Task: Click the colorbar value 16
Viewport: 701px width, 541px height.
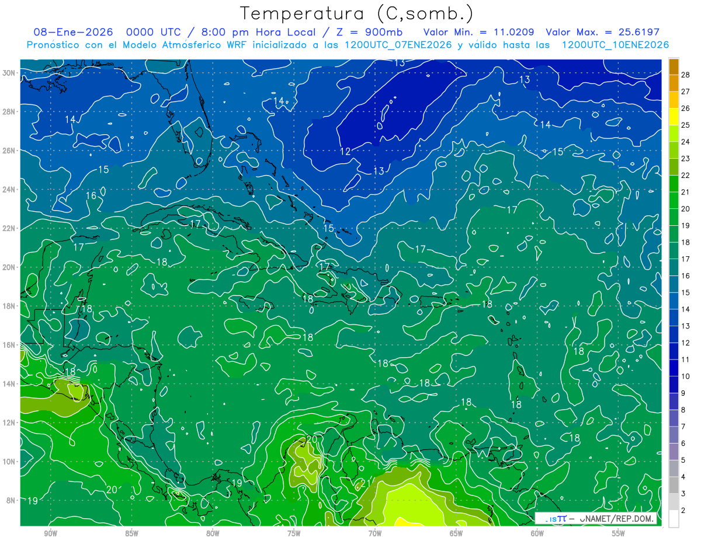Action: click(686, 275)
